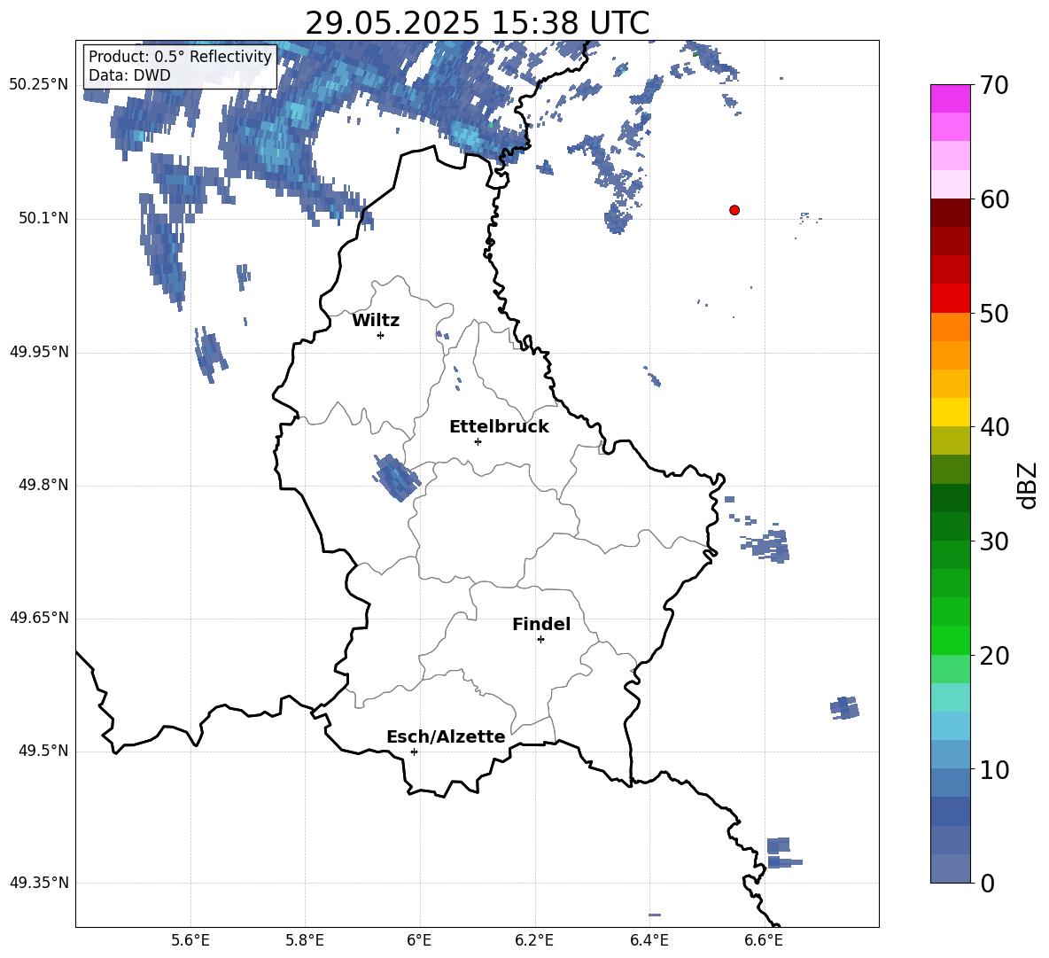Click the 0 colorbar tick label

tap(987, 883)
